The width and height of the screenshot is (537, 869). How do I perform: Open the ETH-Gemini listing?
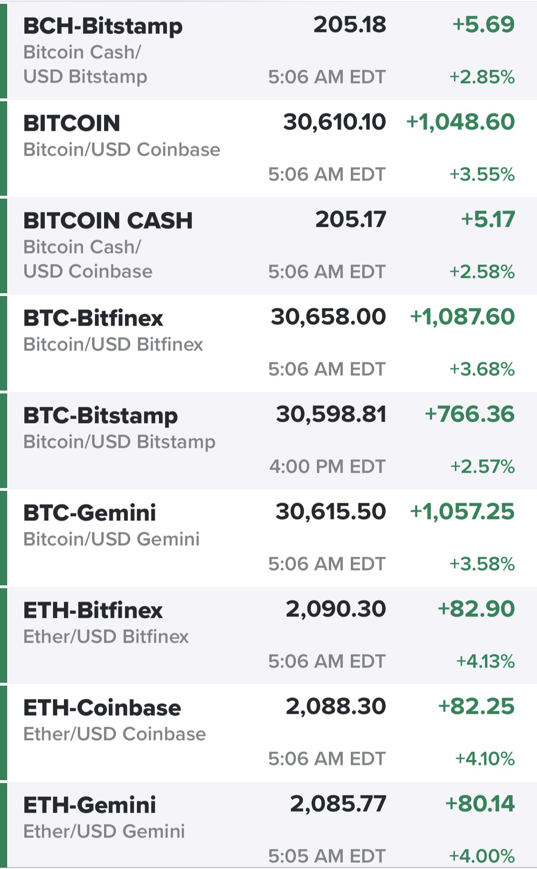[268, 826]
